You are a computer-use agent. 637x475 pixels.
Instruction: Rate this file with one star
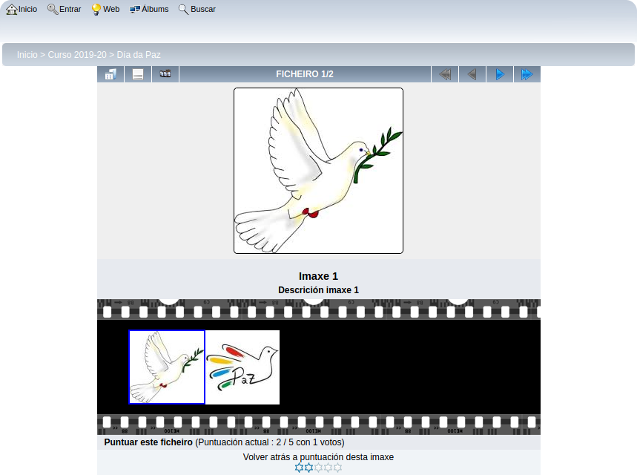(x=299, y=468)
